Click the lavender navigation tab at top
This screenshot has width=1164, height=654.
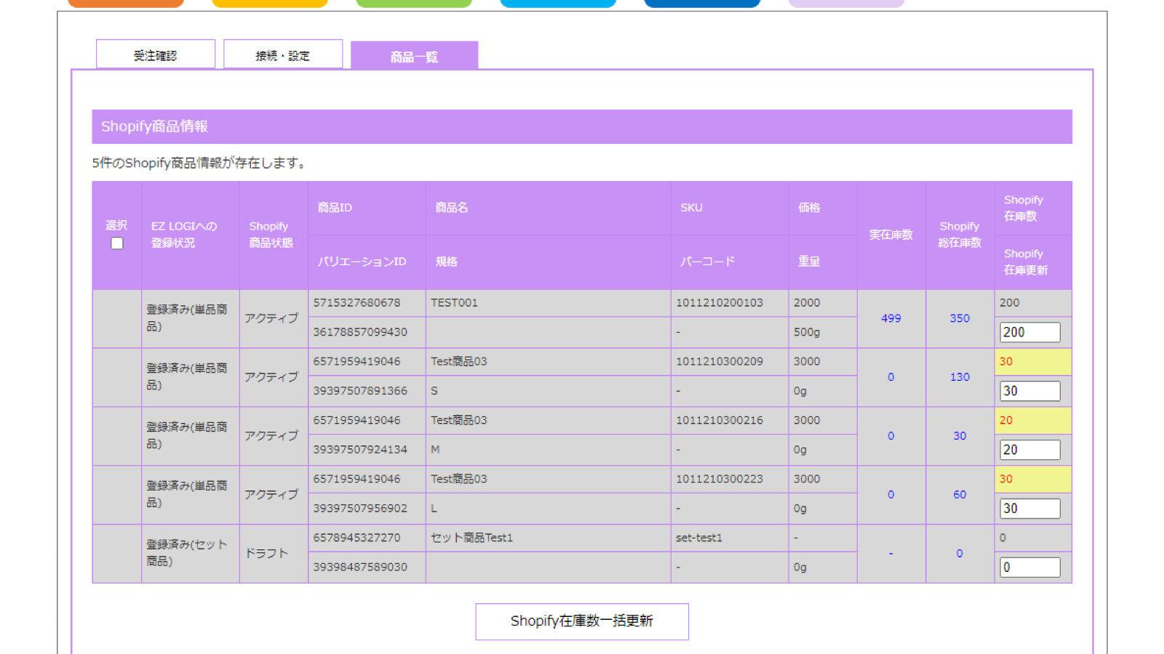tap(846, 4)
